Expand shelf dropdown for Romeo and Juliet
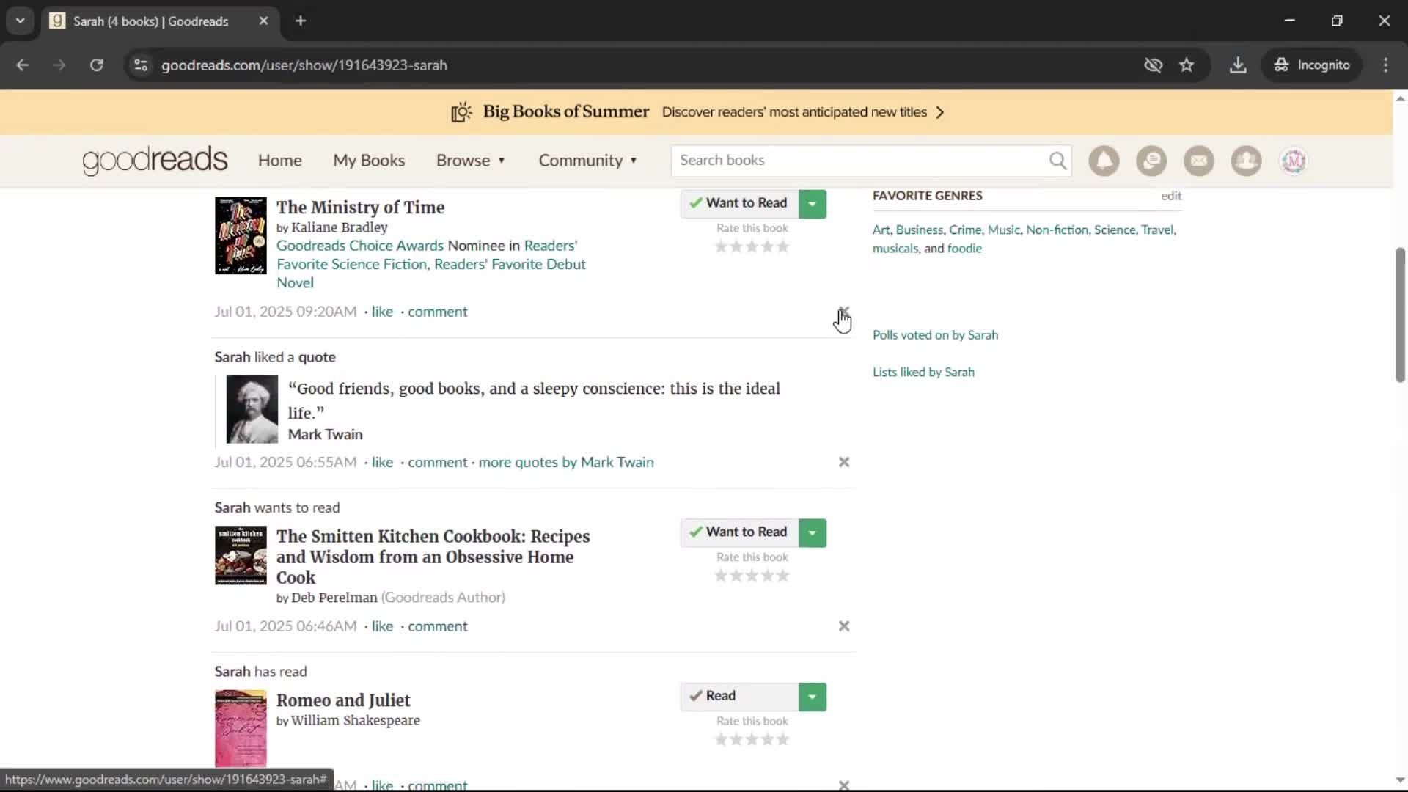The image size is (1408, 792). pos(813,697)
